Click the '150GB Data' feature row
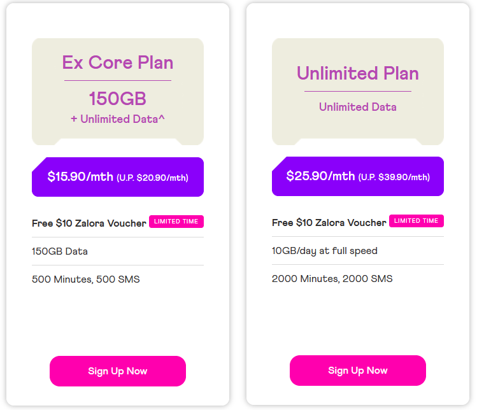 click(60, 251)
